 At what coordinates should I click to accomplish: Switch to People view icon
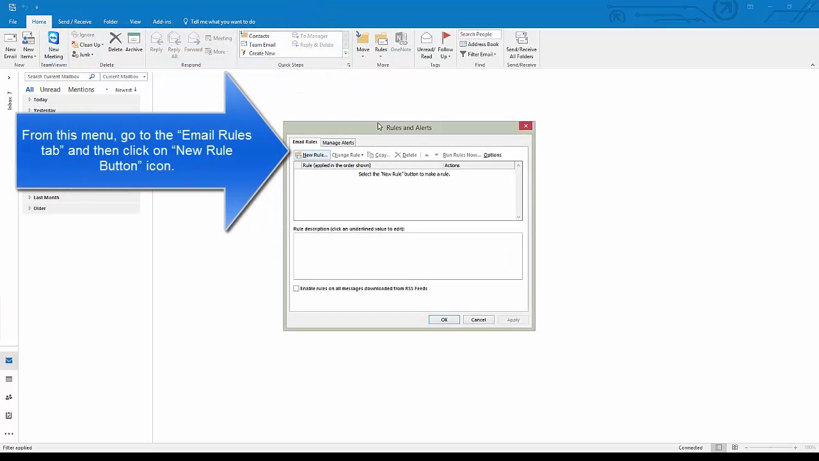(x=9, y=397)
